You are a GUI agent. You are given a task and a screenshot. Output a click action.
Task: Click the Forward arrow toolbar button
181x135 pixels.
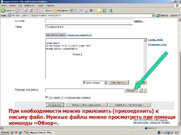pos(17,10)
